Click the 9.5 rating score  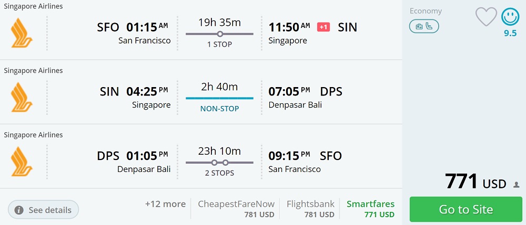tap(510, 33)
